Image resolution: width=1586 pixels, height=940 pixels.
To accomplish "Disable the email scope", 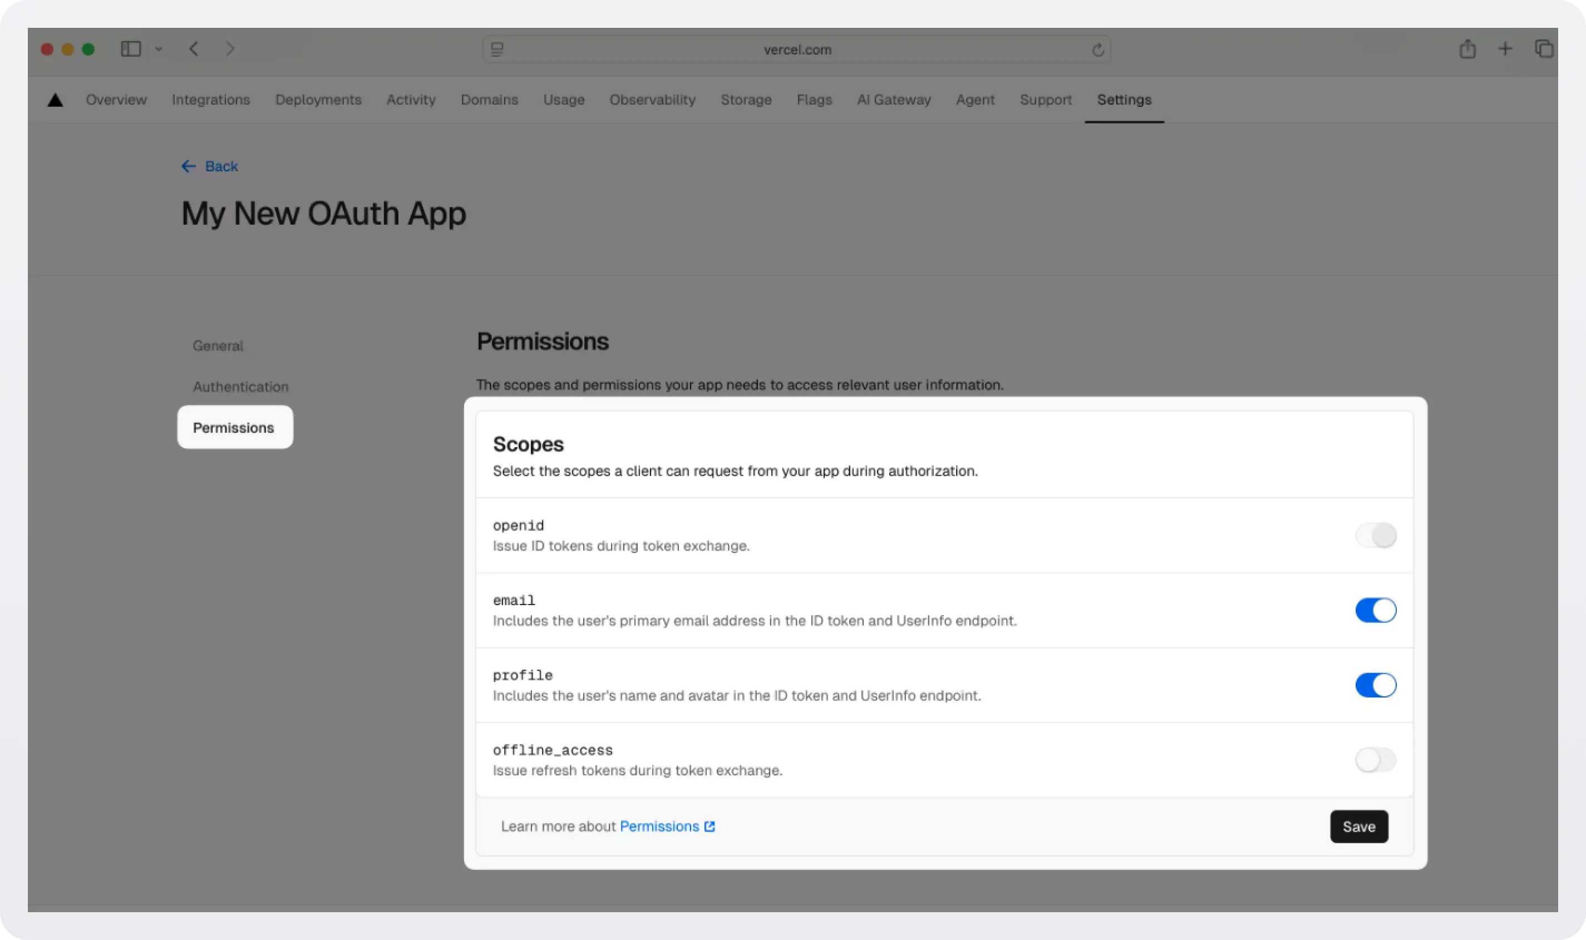I will (1375, 610).
